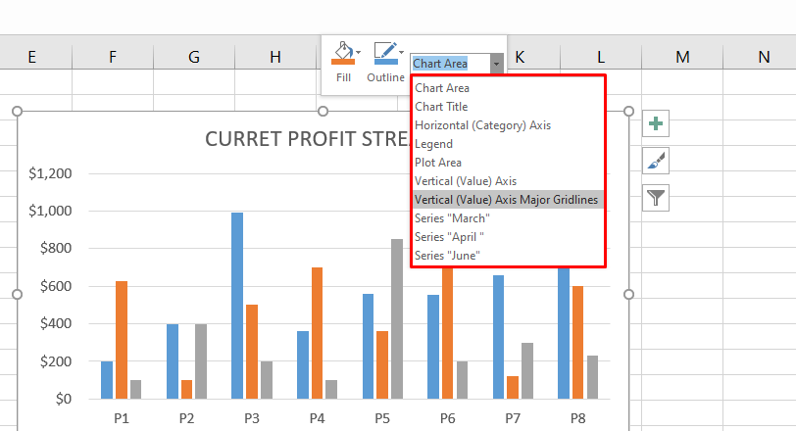Select Horizontal (Category) Axis option
Image resolution: width=796 pixels, height=431 pixels.
click(x=469, y=125)
